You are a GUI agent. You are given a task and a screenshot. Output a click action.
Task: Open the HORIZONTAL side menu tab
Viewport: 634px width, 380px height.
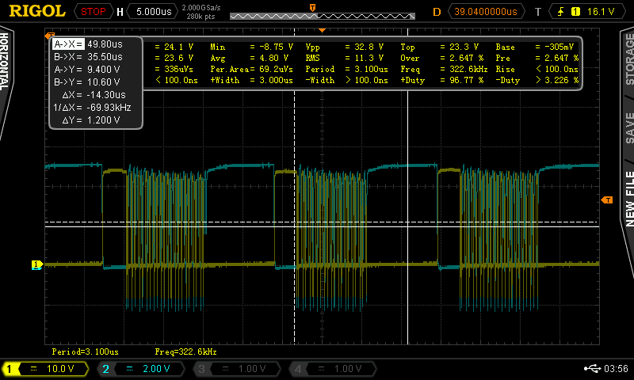(x=4, y=62)
